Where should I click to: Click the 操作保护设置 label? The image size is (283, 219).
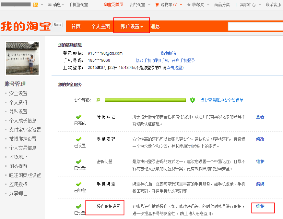[108, 207]
